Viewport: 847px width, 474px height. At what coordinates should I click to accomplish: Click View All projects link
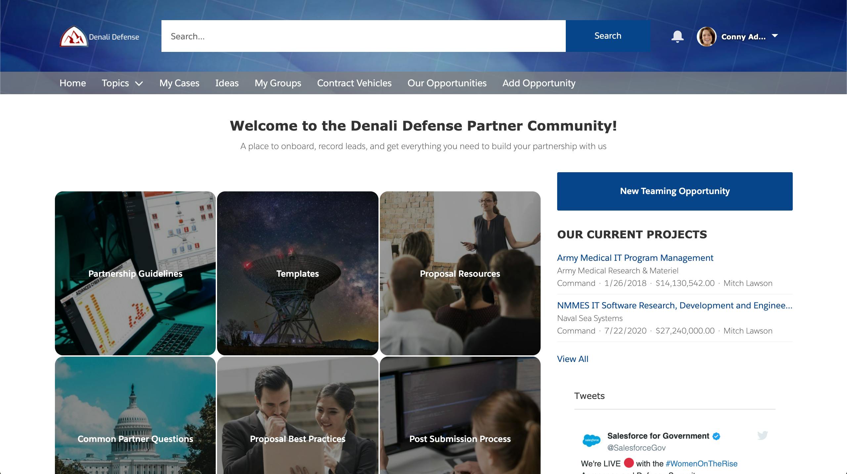tap(572, 359)
